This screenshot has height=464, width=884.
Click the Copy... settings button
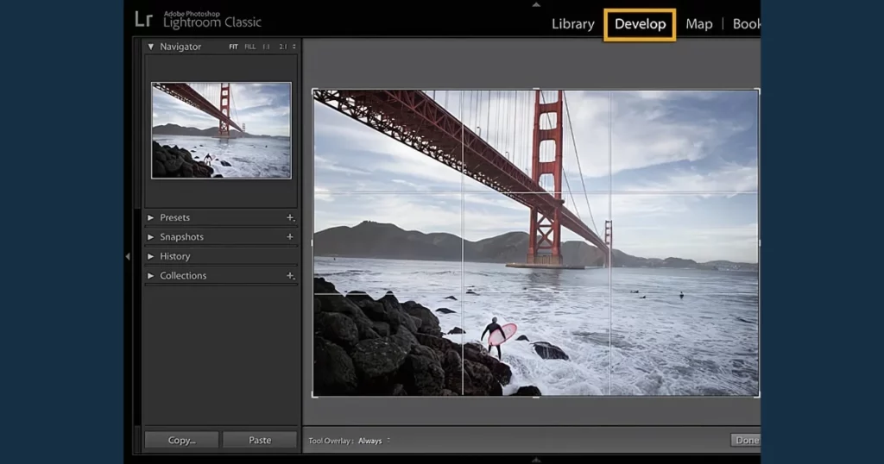pos(181,441)
